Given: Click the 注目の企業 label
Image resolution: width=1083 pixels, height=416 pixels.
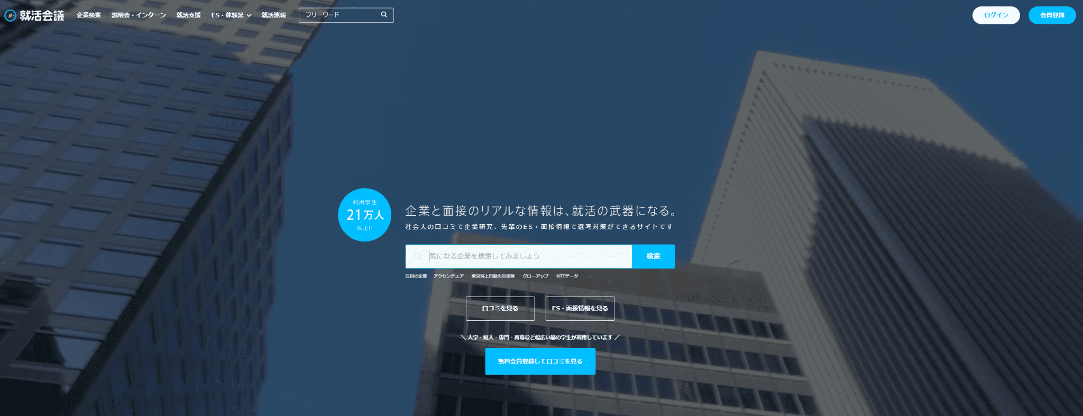Looking at the screenshot, I should click(416, 276).
